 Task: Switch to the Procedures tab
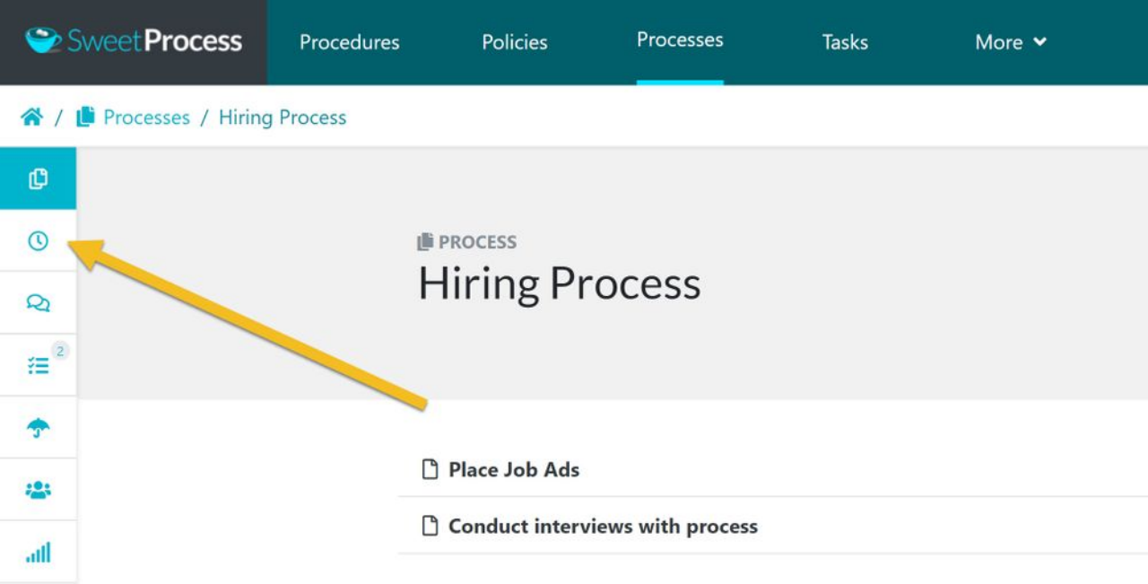349,42
